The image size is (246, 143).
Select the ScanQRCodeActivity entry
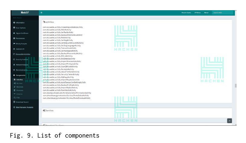[x=60, y=67]
